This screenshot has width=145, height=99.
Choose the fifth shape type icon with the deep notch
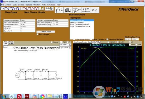[x=19, y=8]
